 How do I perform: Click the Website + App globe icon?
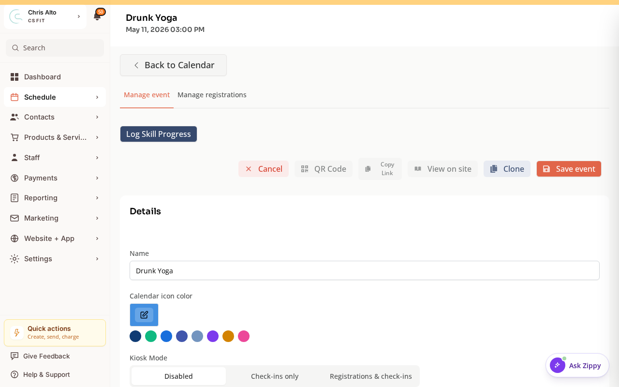15,238
